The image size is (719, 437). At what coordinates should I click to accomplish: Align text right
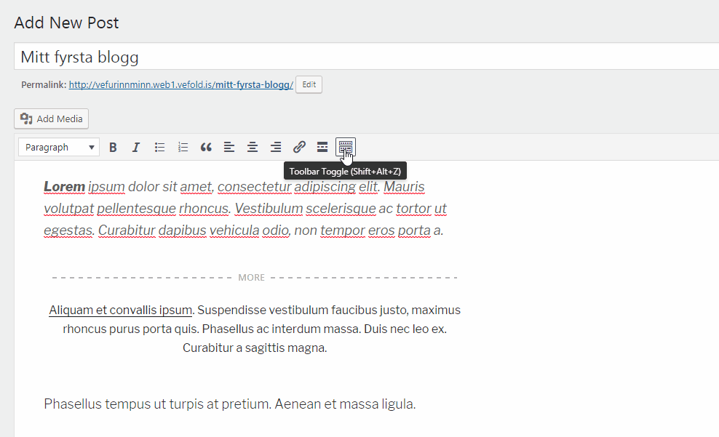pyautogui.click(x=276, y=148)
